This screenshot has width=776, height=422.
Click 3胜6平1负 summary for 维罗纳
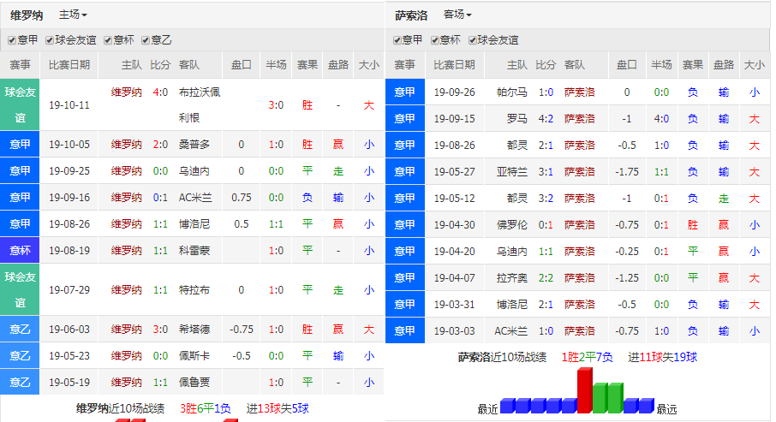(x=205, y=408)
